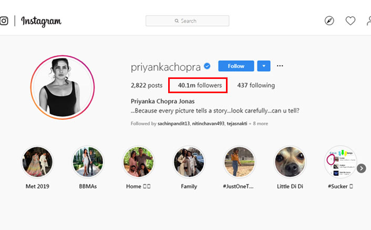Click inside the Search field
This screenshot has height=230, width=371.
(187, 21)
